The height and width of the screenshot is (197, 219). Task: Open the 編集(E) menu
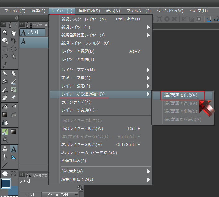tap(38, 11)
